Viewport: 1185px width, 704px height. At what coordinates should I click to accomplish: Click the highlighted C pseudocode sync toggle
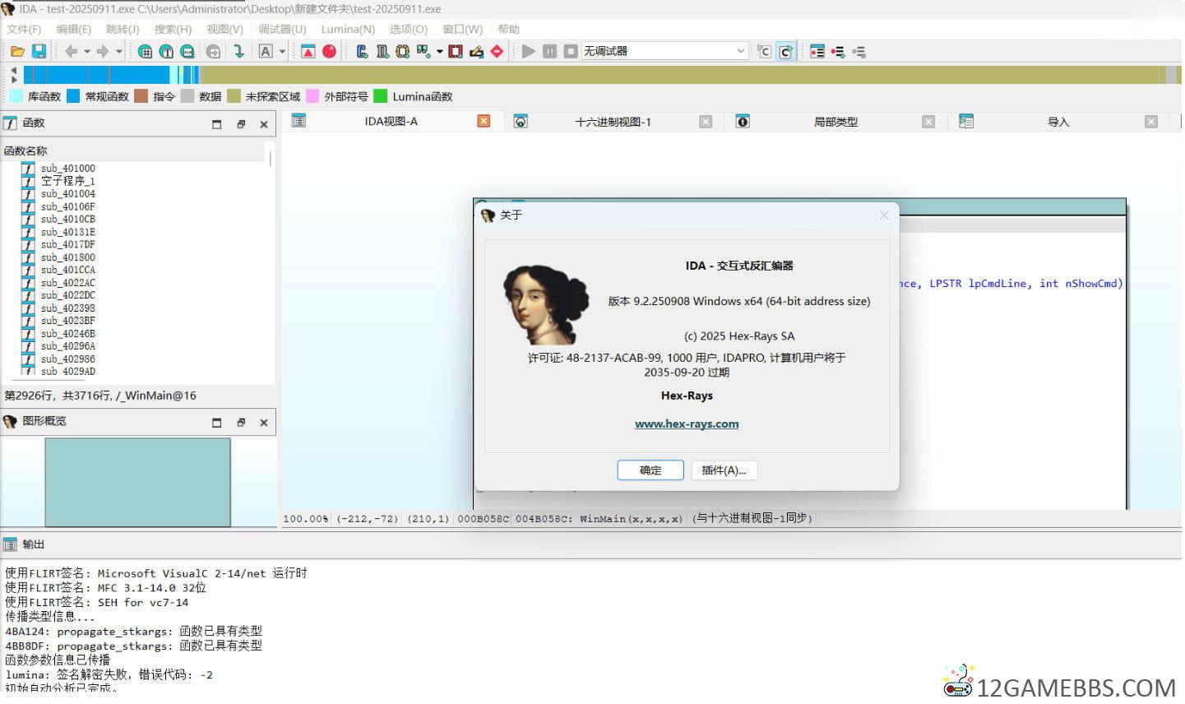[x=786, y=51]
